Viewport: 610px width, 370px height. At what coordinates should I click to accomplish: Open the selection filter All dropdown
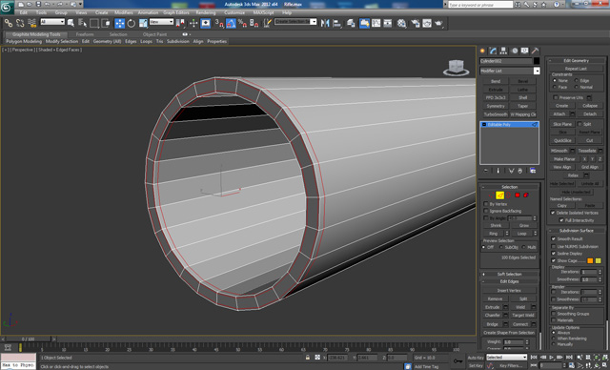click(52, 22)
